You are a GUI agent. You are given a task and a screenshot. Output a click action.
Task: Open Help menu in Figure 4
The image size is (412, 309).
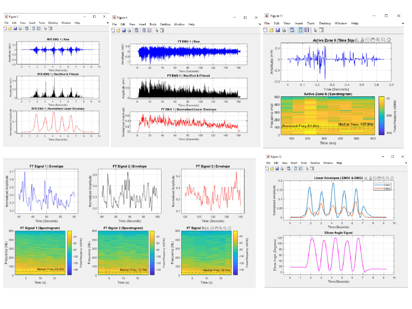pos(192,24)
